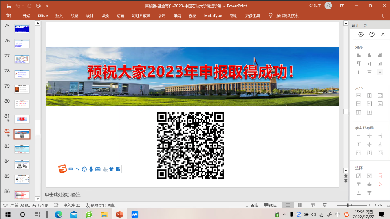Screen dimensions: 390x219
Task: Toggle Normal view button in status bar
Action: point(288,205)
